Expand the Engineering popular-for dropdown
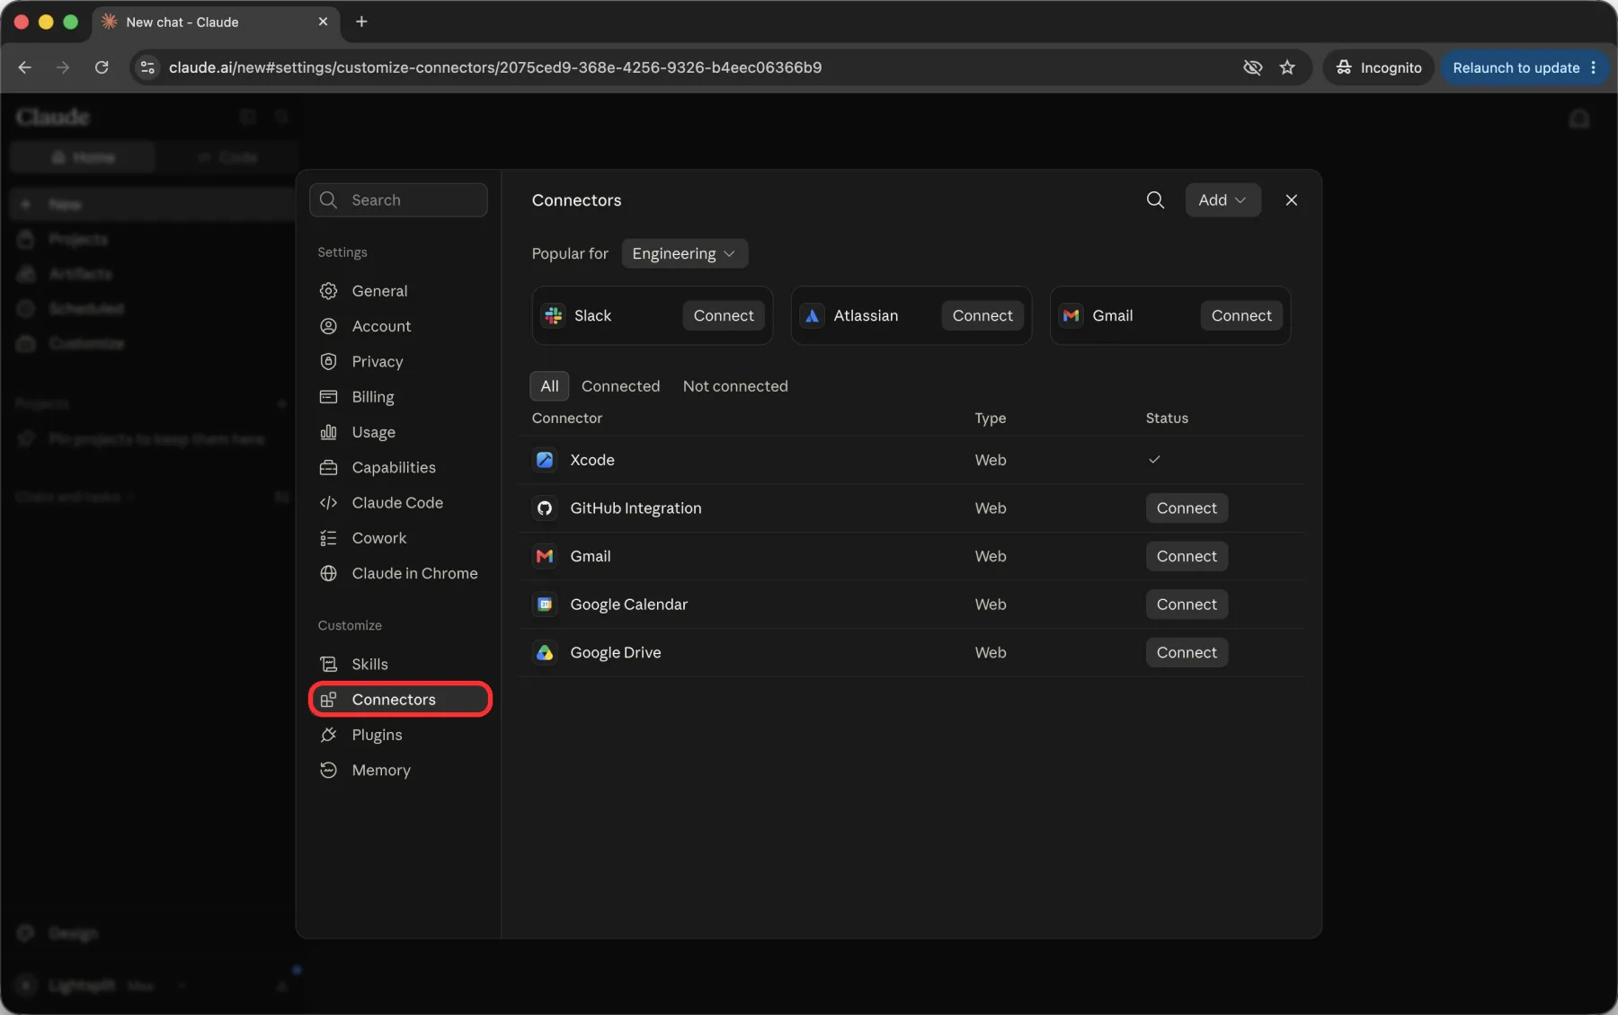1618x1015 pixels. (x=684, y=253)
